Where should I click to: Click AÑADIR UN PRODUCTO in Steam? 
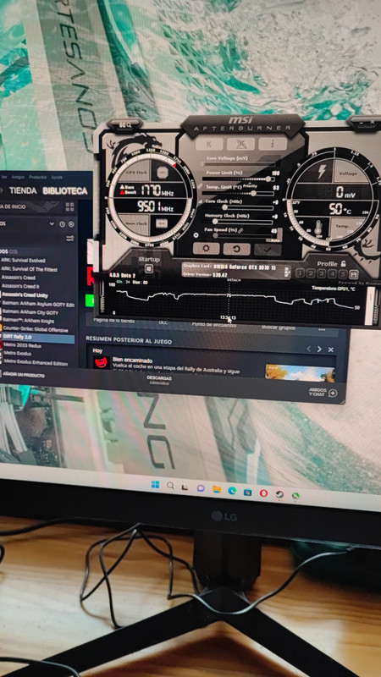pyautogui.click(x=24, y=376)
